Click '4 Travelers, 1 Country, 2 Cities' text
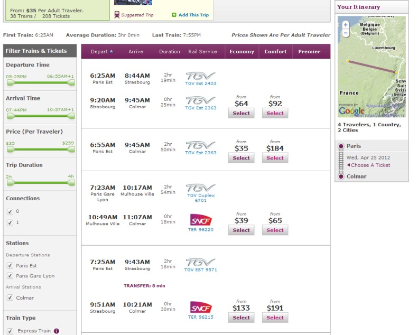Image resolution: width=418 pixels, height=335 pixels. [x=369, y=127]
